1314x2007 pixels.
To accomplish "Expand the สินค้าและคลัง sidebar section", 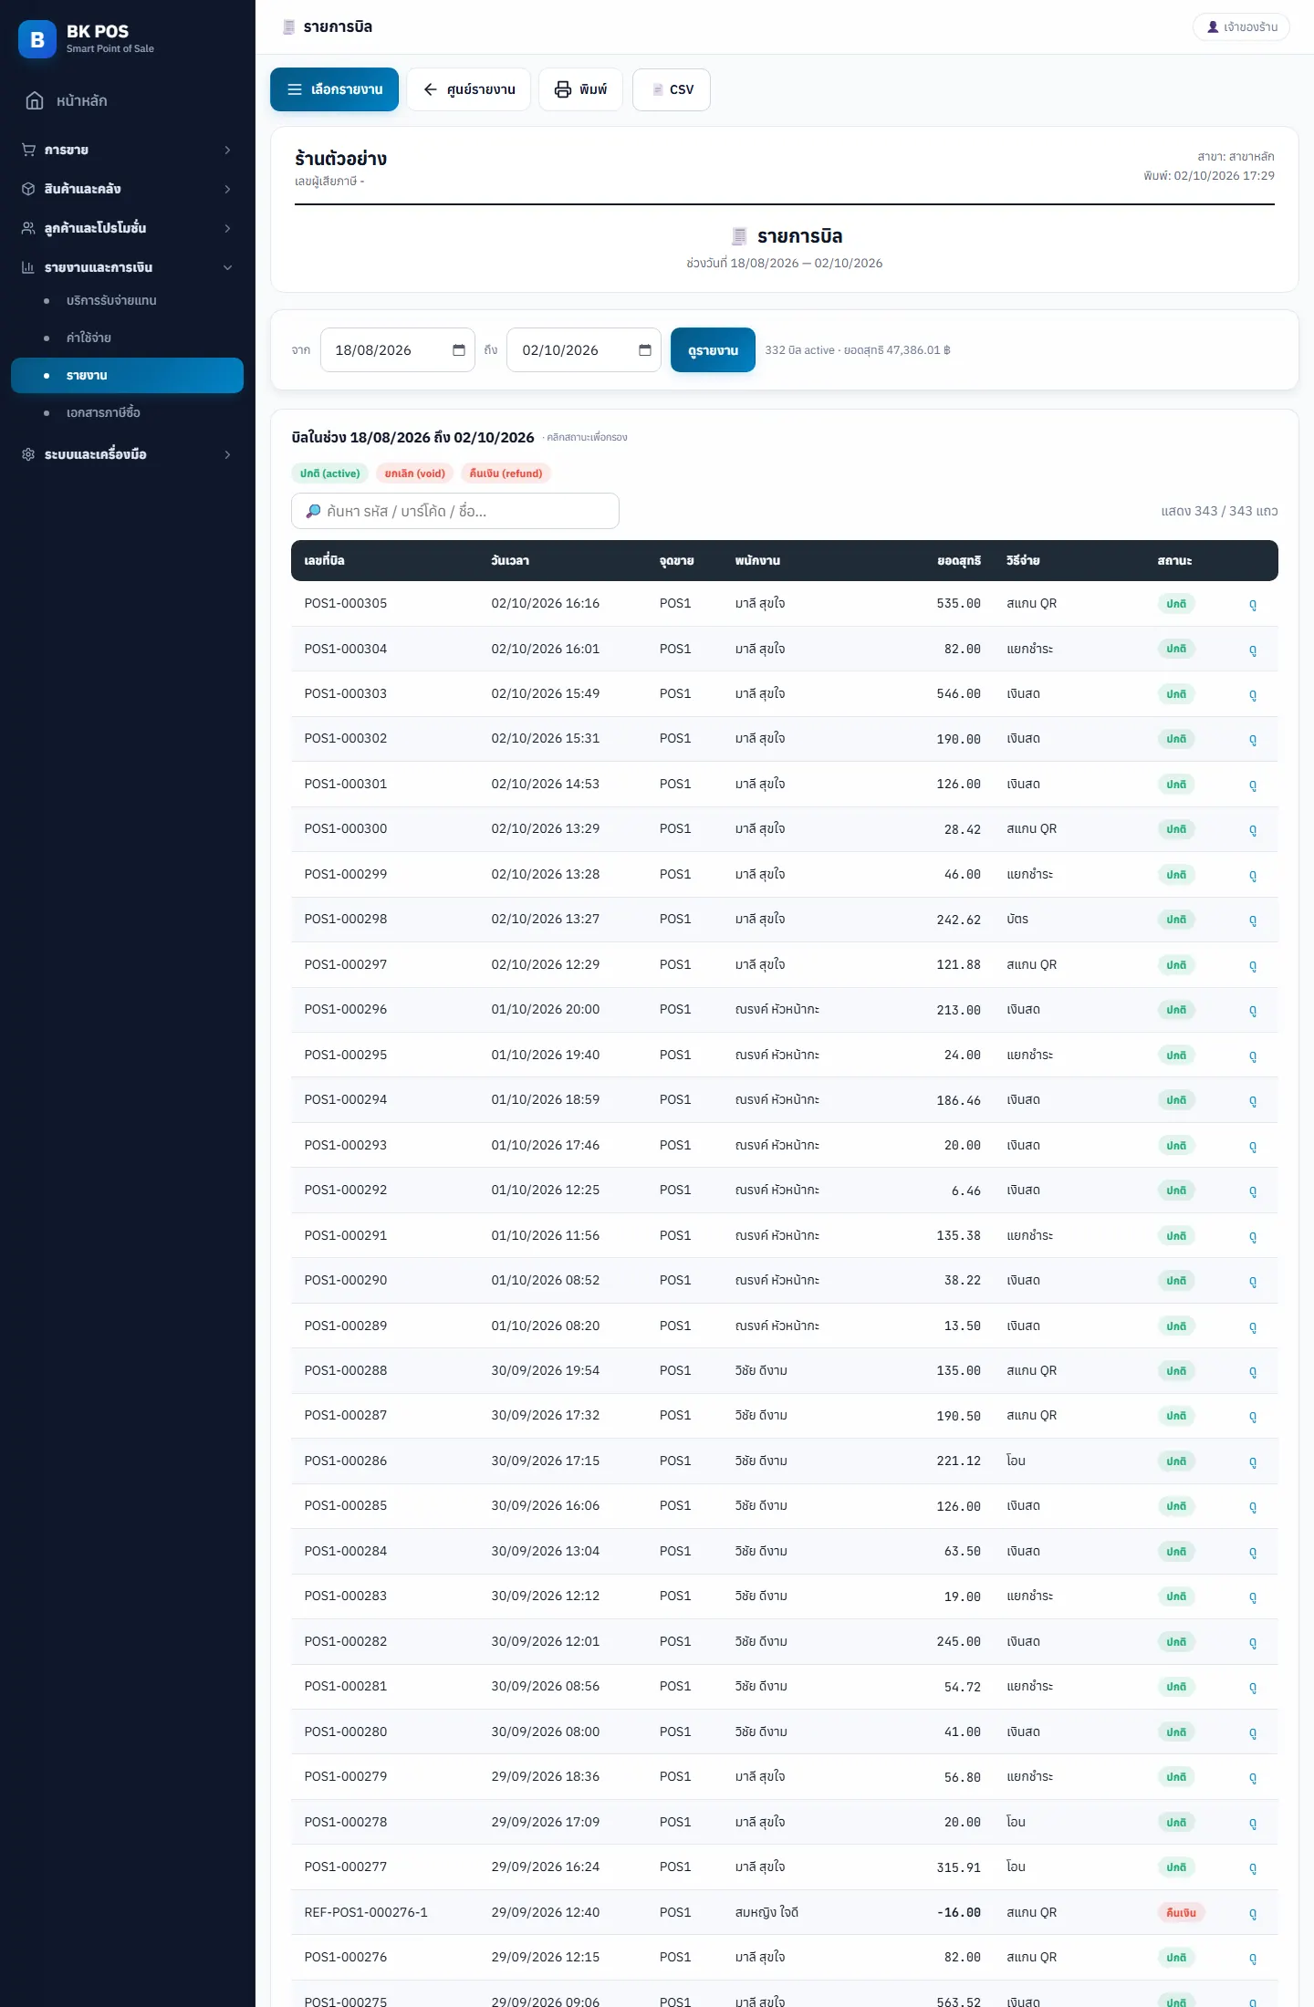I will tap(127, 189).
